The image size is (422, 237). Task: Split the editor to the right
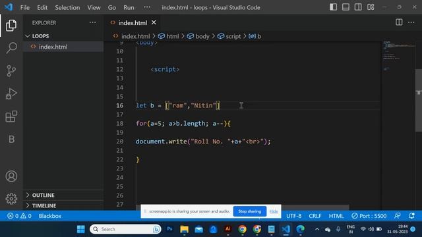point(399,22)
